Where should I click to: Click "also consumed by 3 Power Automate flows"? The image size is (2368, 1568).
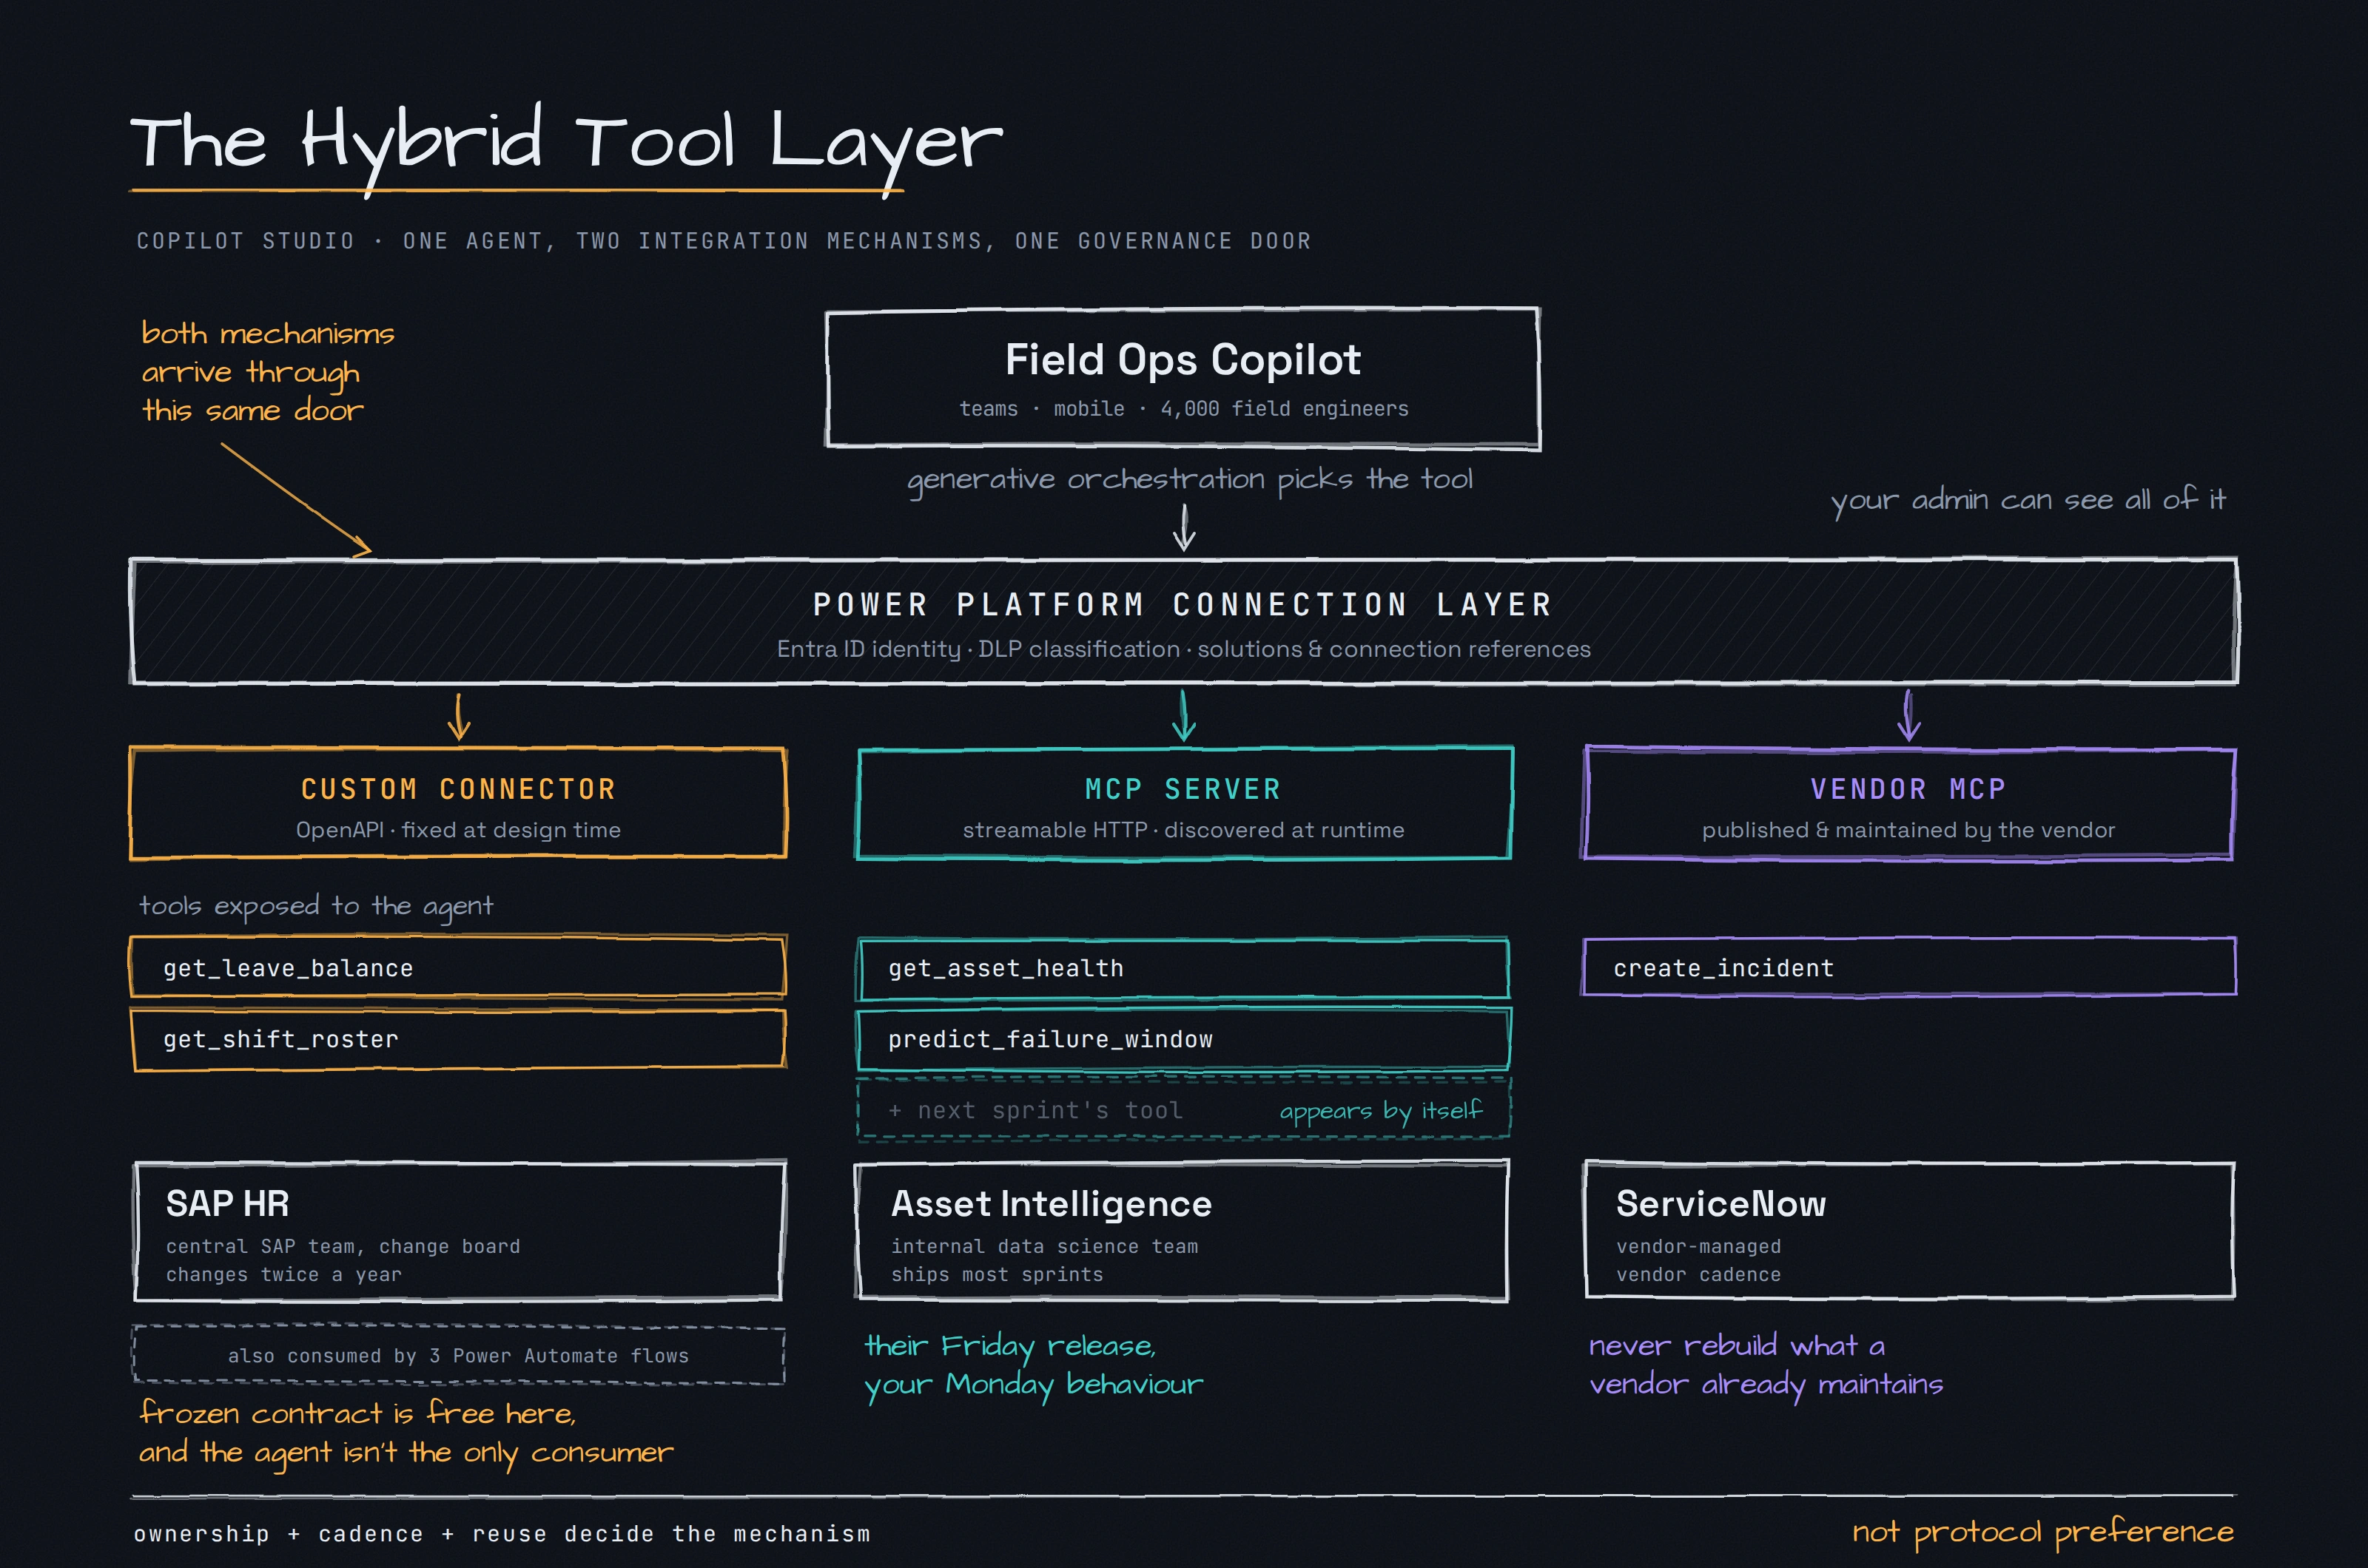pyautogui.click(x=458, y=1355)
